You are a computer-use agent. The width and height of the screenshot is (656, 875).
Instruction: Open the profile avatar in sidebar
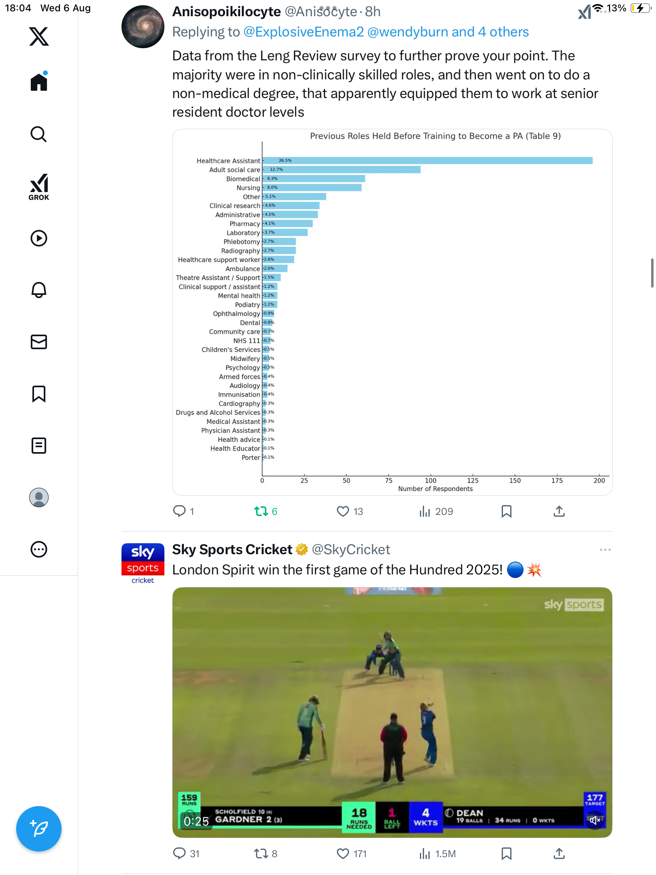coord(39,497)
